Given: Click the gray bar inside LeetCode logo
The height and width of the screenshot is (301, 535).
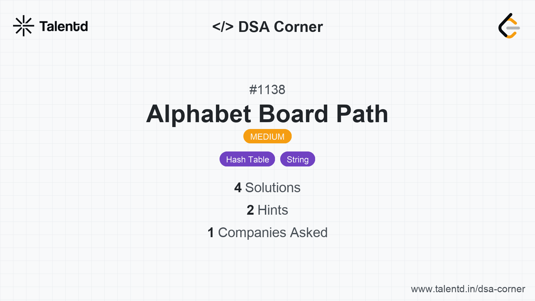Looking at the screenshot, I should click(x=513, y=28).
